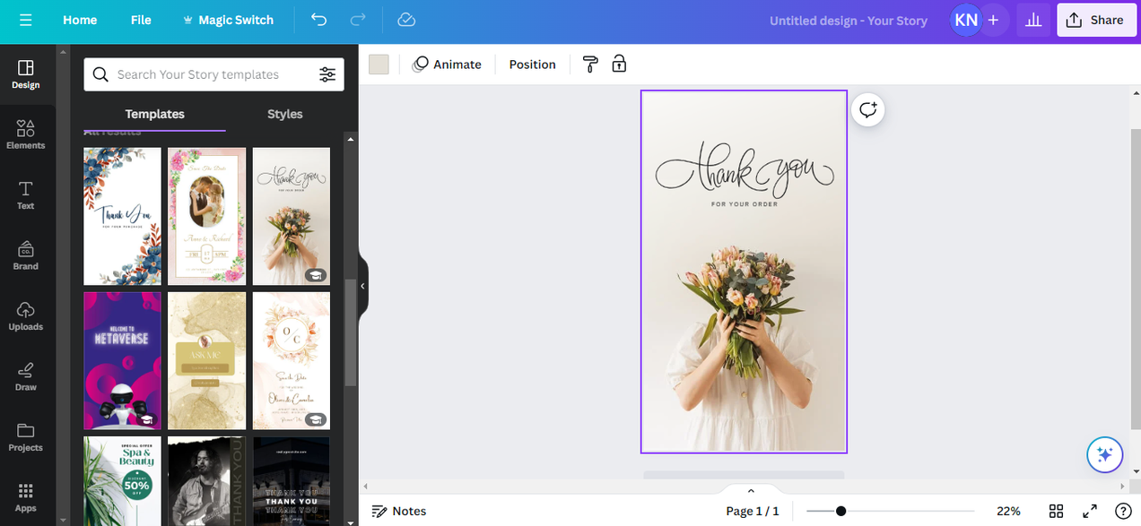Image resolution: width=1141 pixels, height=526 pixels.
Task: Open the Magic assistant sparkle button
Action: [1104, 454]
